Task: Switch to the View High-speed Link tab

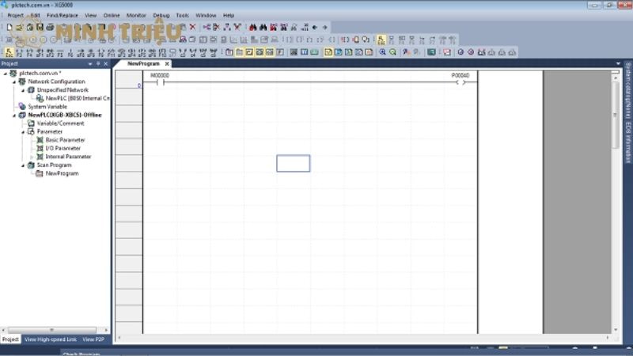Action: click(51, 339)
